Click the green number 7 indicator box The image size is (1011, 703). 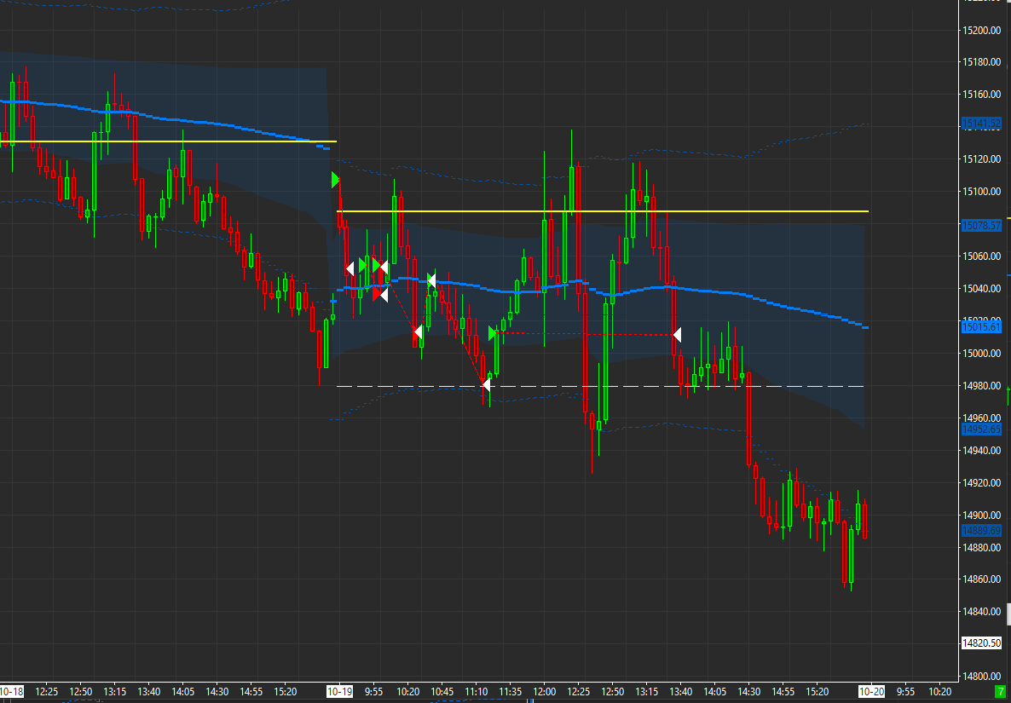pos(1002,689)
